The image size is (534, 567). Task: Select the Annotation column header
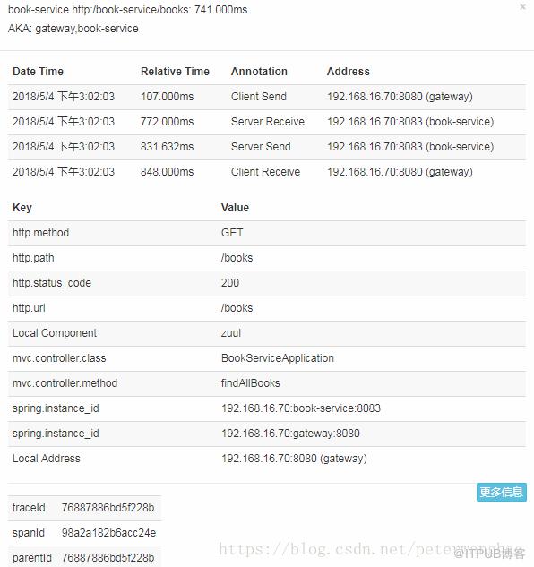pos(259,72)
